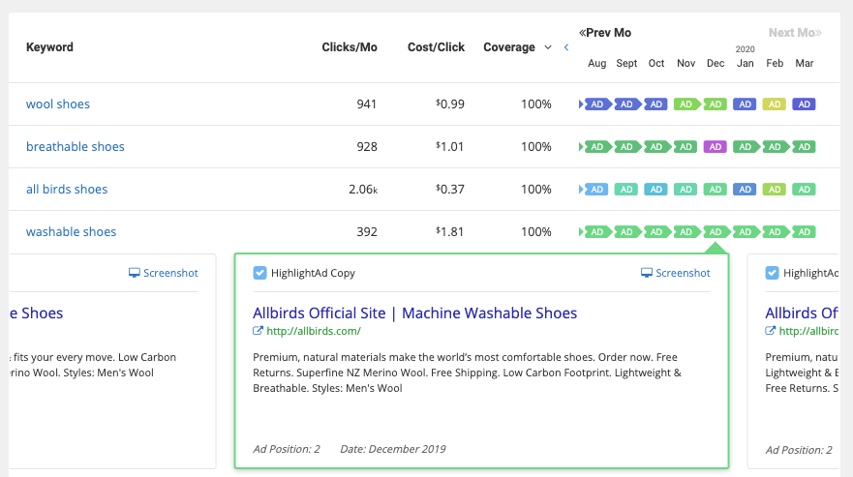Viewport: 853px width, 477px height.
Task: Click the Jan month column label
Action: (746, 63)
